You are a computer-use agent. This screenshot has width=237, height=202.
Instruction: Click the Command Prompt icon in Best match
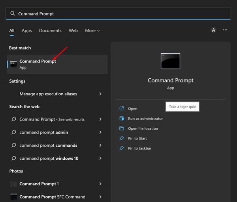pos(13,64)
